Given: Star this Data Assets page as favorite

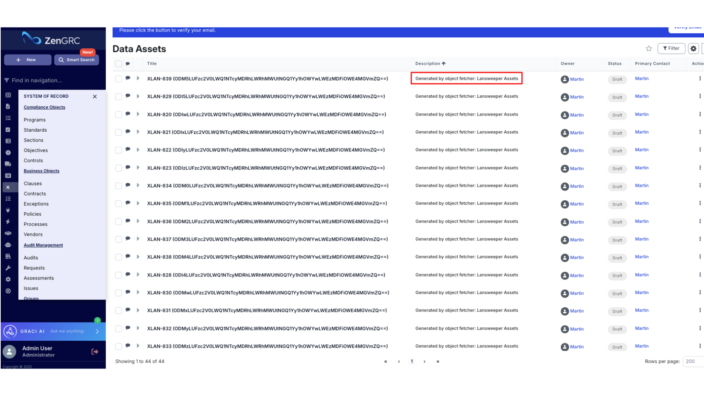Looking at the screenshot, I should pos(649,48).
